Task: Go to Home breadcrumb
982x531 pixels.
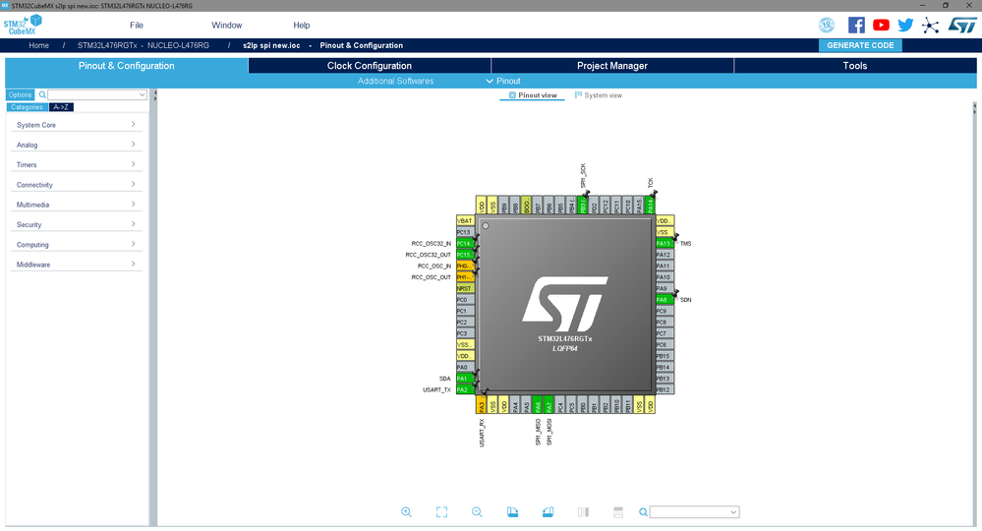Action: [x=39, y=45]
